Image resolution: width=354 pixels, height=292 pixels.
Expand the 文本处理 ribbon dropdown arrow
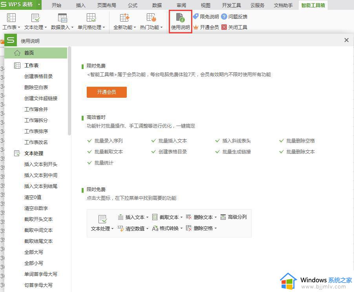click(46, 27)
